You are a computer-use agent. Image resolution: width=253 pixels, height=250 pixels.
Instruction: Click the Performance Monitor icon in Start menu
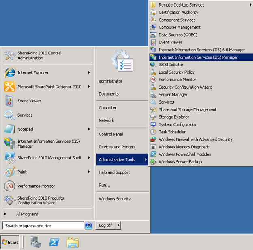click(x=10, y=186)
